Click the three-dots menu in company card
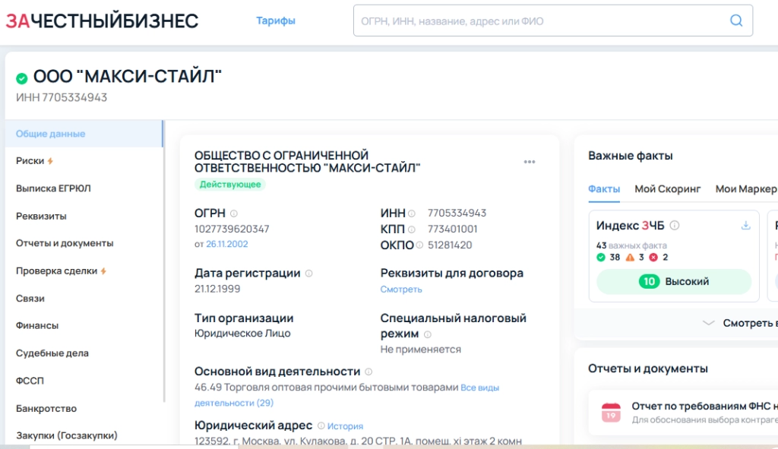The image size is (778, 449). coord(530,162)
